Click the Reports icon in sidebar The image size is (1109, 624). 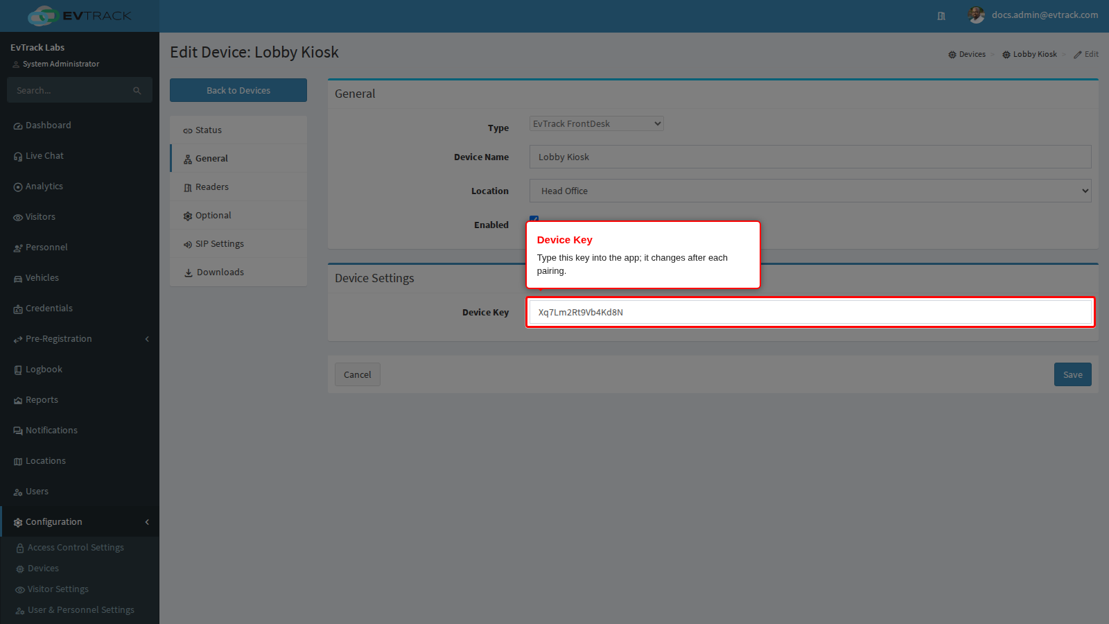[x=18, y=401]
